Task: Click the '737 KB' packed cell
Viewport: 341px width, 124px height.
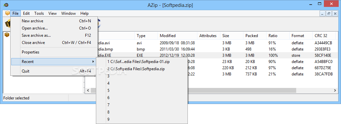Action: (251, 74)
